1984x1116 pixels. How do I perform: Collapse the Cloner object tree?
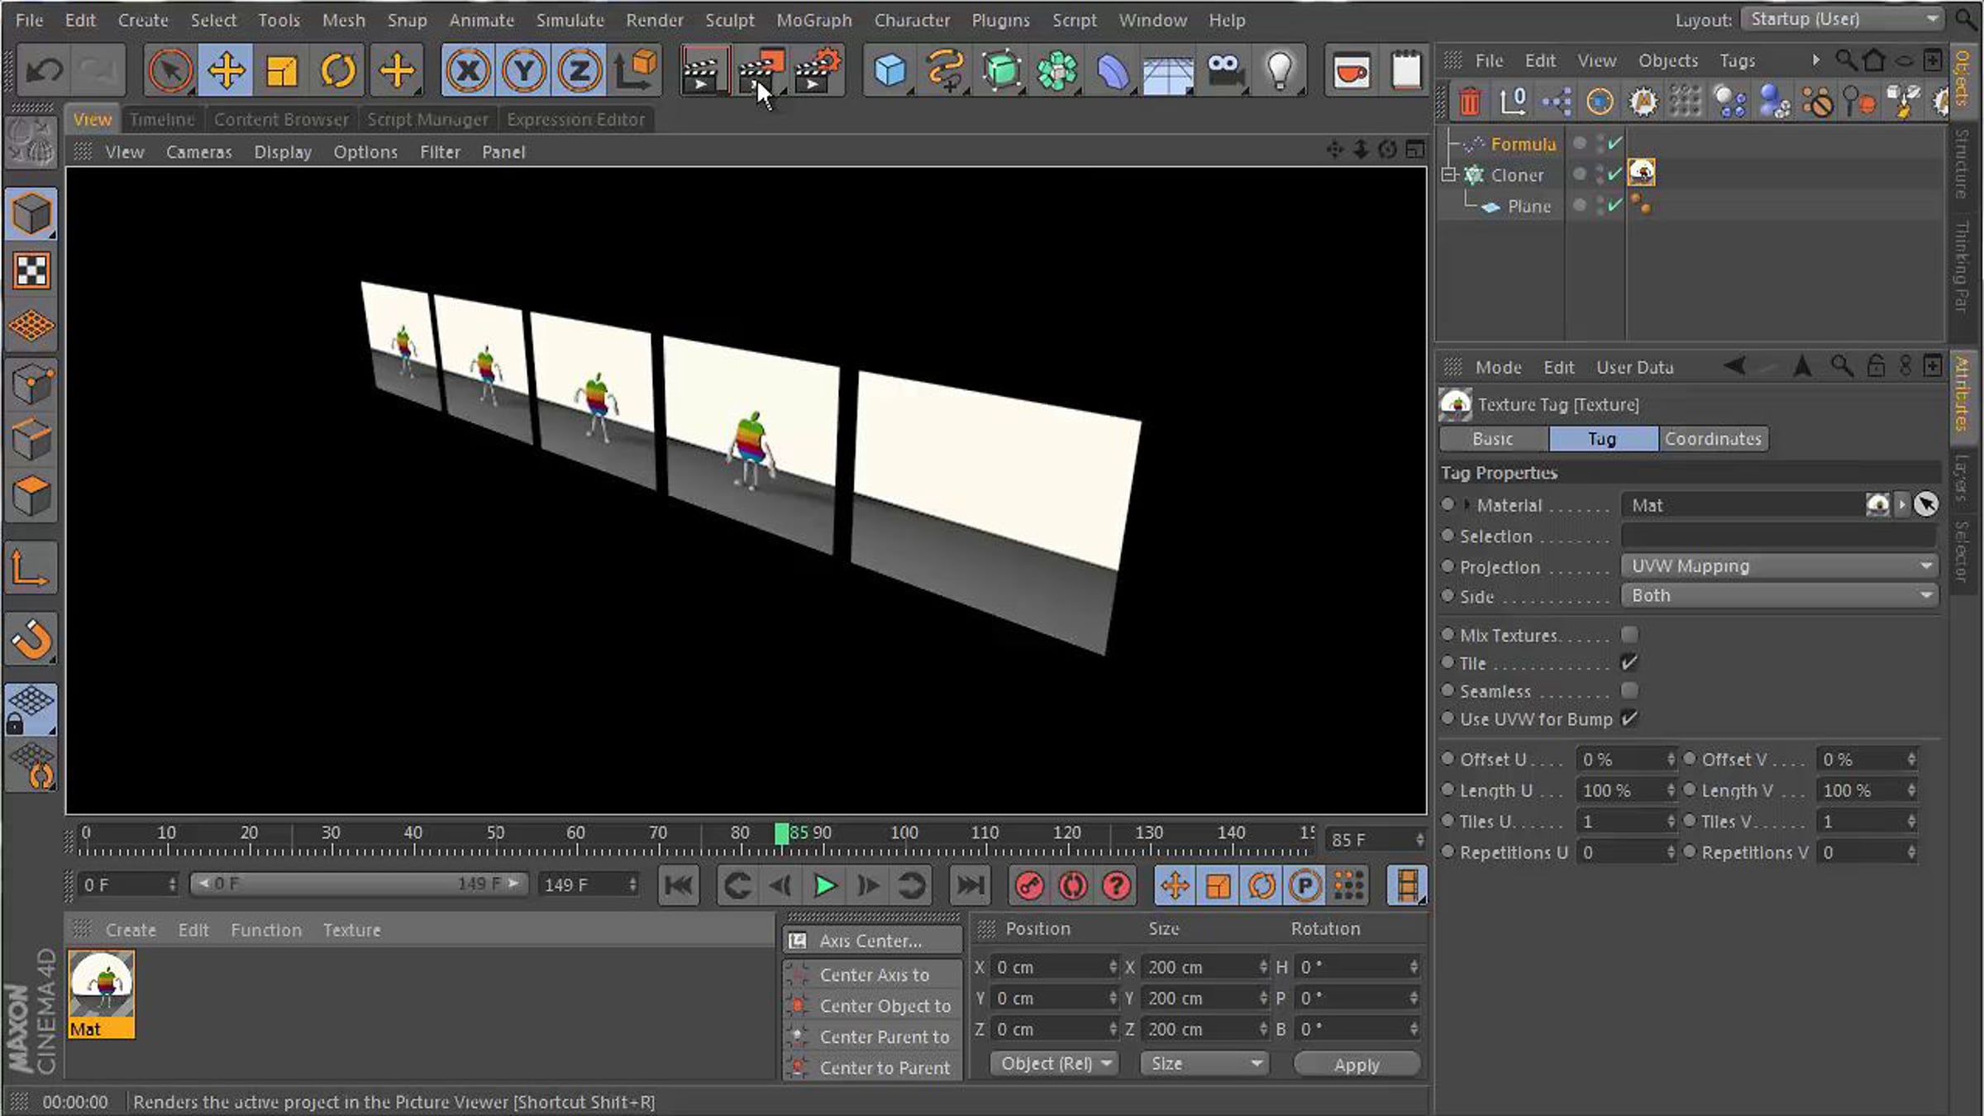(1448, 175)
